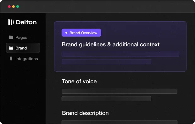Image resolution: width=195 pixels, height=124 pixels.
Task: Focus the second brand guidelines input field
Action: [x=106, y=62]
